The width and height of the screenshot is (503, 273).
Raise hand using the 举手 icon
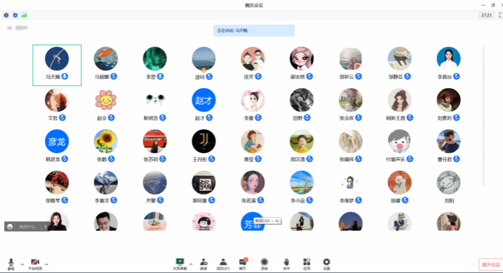286,263
